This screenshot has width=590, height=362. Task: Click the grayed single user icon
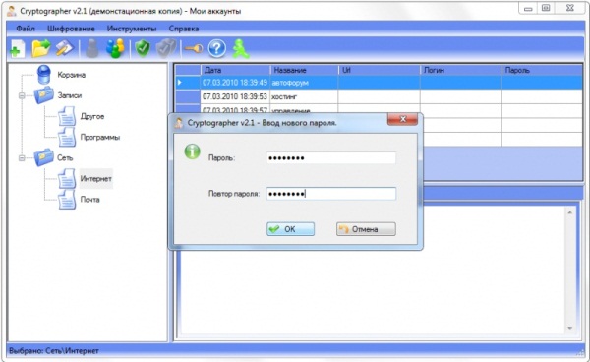click(x=91, y=48)
